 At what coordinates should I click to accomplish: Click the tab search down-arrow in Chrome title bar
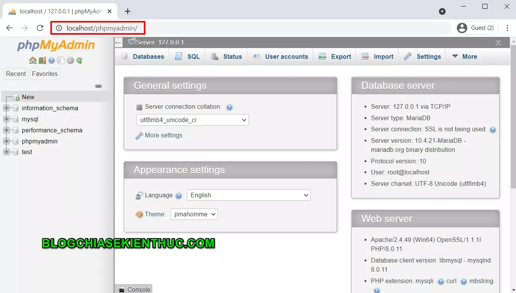tap(442, 11)
